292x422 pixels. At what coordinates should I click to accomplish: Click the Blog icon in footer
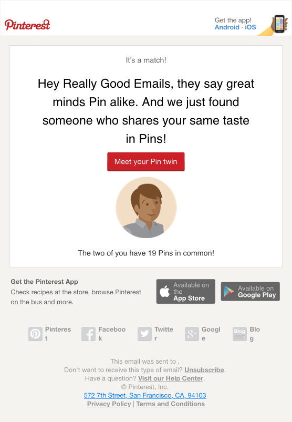click(239, 334)
